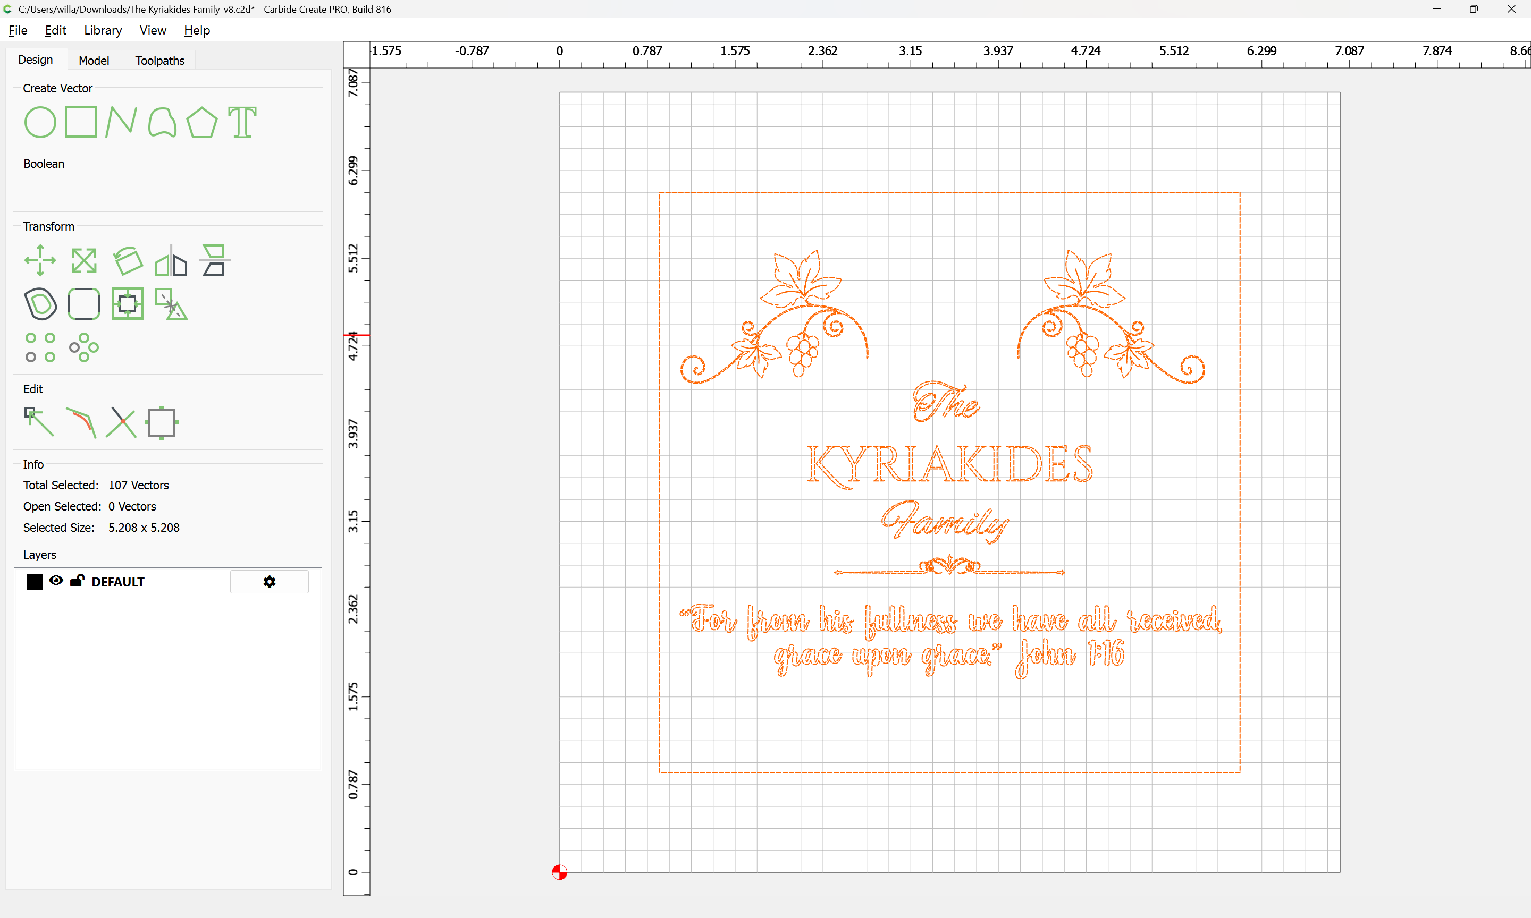Select the Rectangle vector tool
Viewport: 1531px width, 918px height.
click(x=81, y=122)
